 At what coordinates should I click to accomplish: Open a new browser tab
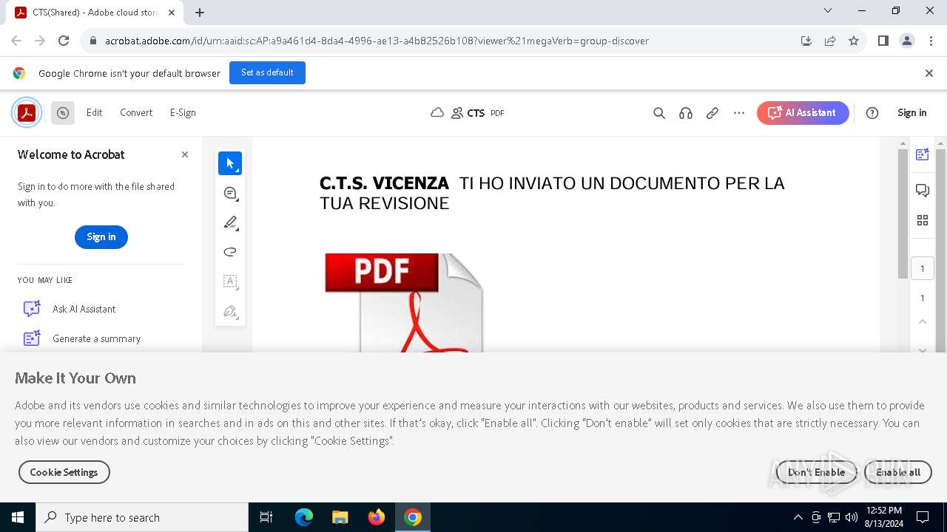tap(200, 12)
